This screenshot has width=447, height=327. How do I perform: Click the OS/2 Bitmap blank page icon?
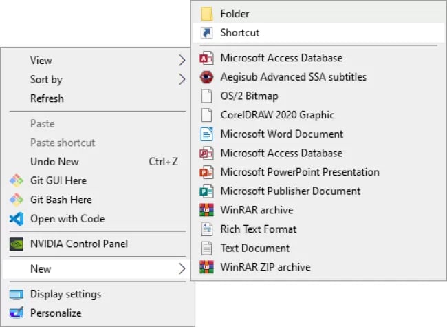207,96
